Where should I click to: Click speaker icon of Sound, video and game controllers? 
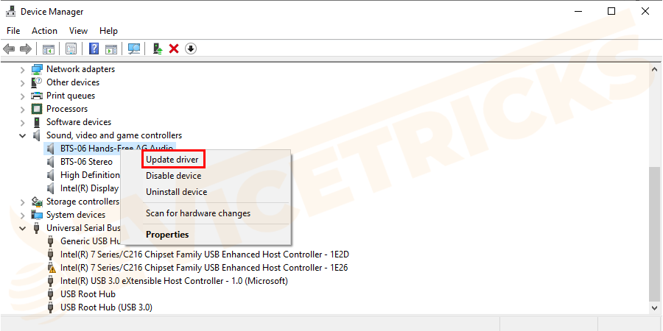pyautogui.click(x=38, y=135)
